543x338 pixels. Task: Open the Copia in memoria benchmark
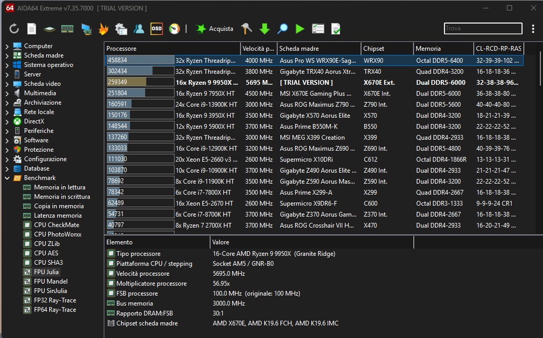coord(59,206)
